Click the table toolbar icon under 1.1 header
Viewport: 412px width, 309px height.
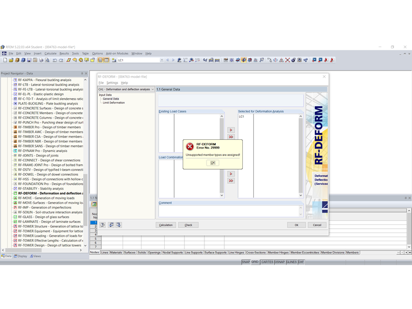tap(94, 204)
